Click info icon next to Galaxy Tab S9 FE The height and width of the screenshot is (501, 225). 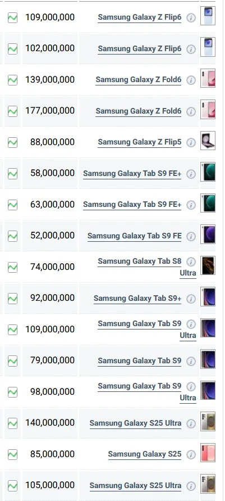point(191,236)
